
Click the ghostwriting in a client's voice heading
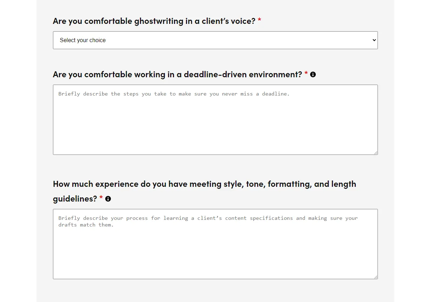click(x=154, y=21)
